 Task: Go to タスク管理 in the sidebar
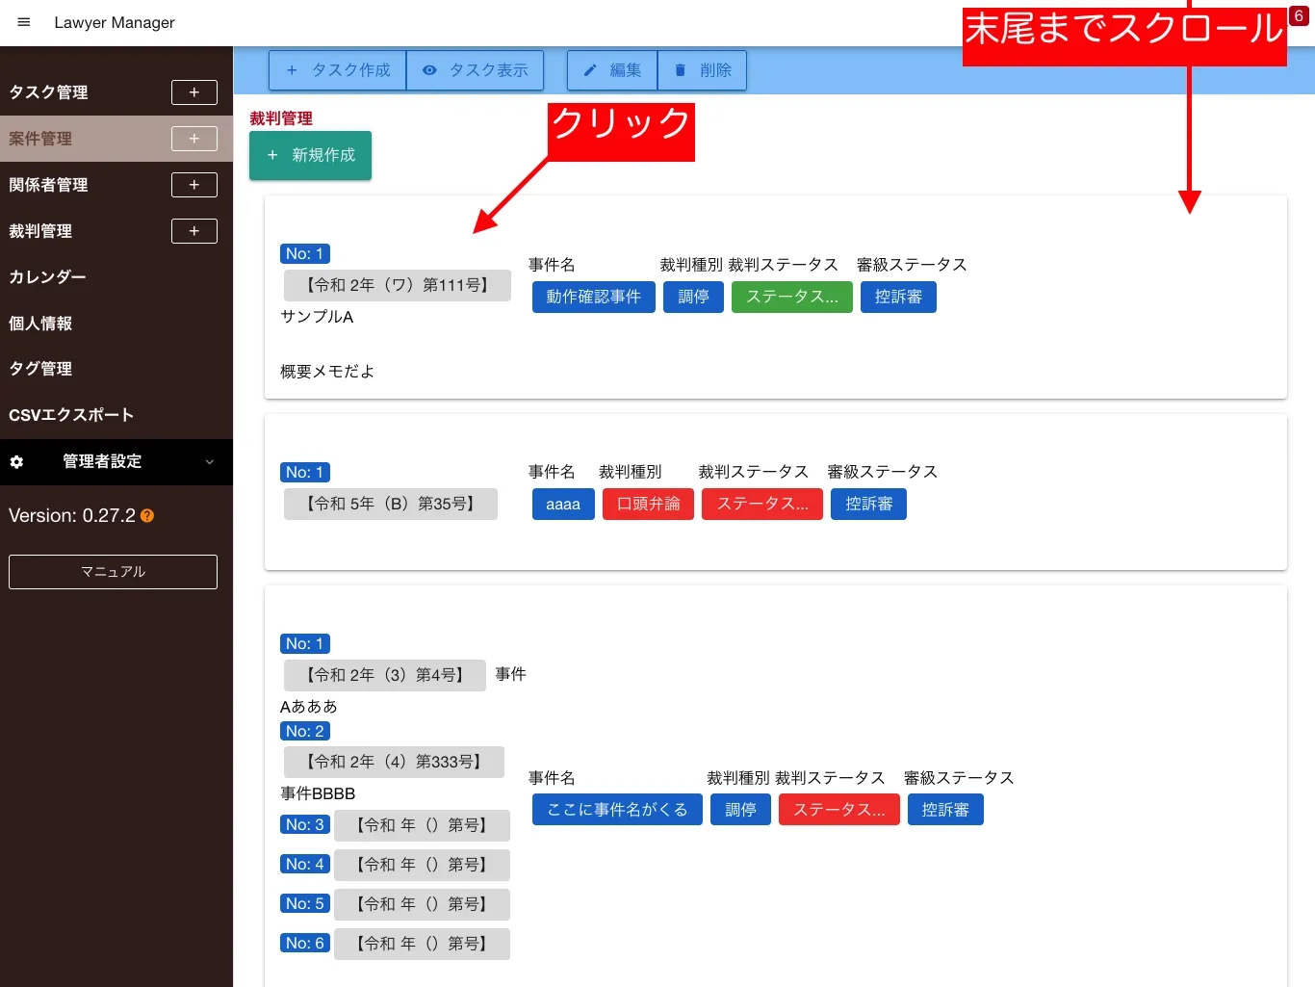(x=48, y=92)
